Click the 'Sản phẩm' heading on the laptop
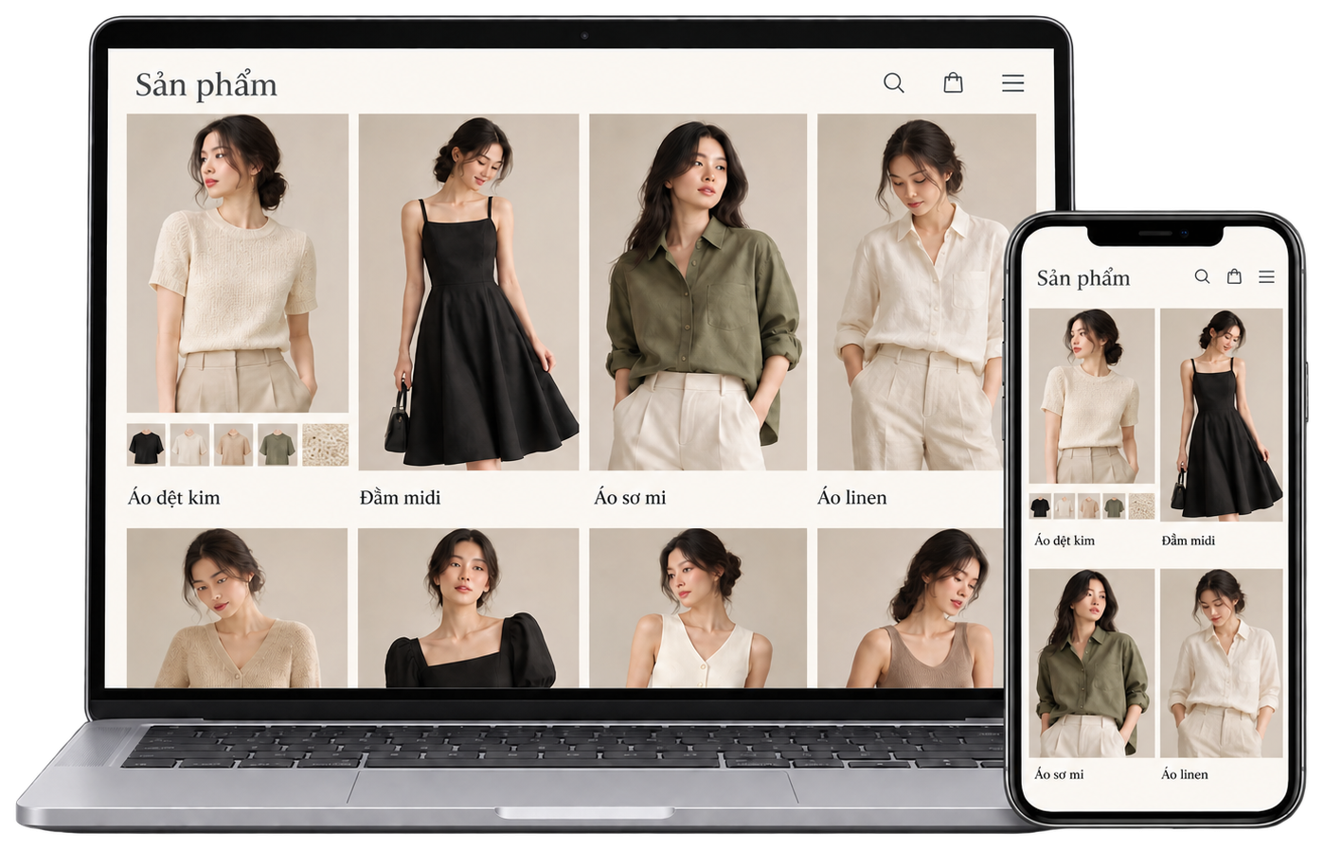Viewport: 1324px width, 850px height. tap(206, 85)
